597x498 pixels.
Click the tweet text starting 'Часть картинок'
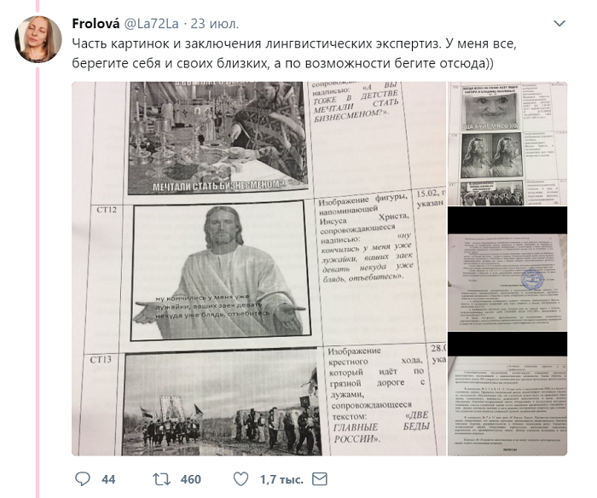tap(294, 43)
